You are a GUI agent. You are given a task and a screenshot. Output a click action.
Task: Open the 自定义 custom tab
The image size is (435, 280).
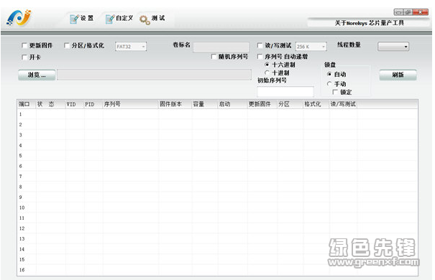coord(119,19)
